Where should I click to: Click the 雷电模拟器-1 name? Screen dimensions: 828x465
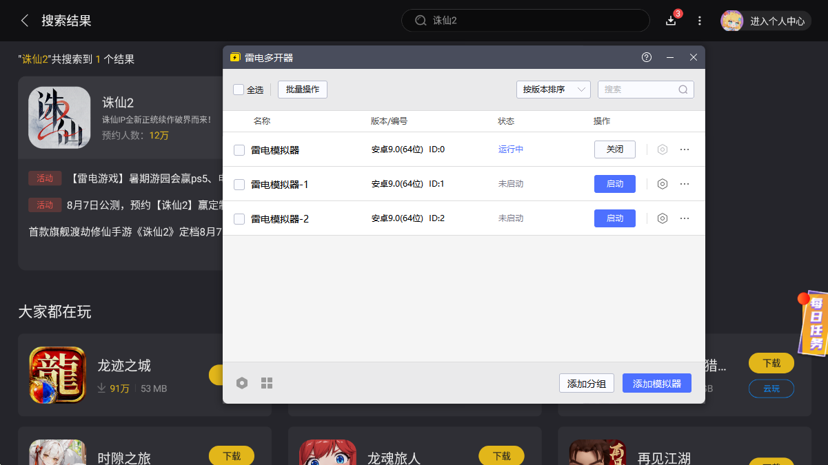coord(279,185)
